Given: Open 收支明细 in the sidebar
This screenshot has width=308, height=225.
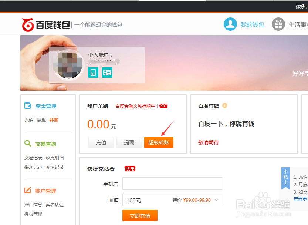Looking at the screenshot, I should click(x=55, y=158).
